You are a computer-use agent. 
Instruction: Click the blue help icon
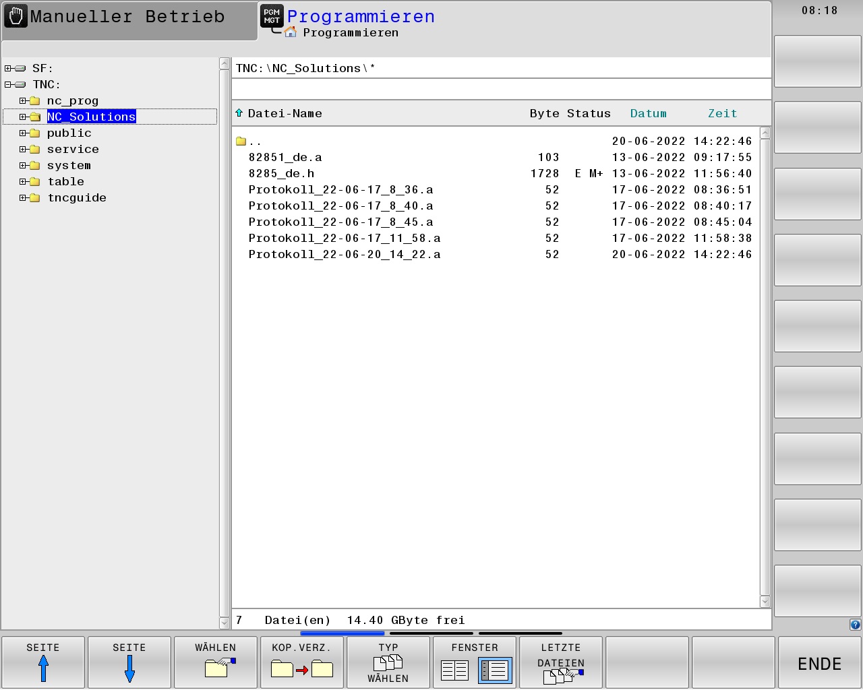click(855, 625)
